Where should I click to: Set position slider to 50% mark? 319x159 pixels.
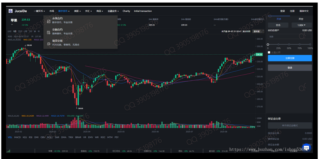pyautogui.click(x=289, y=45)
